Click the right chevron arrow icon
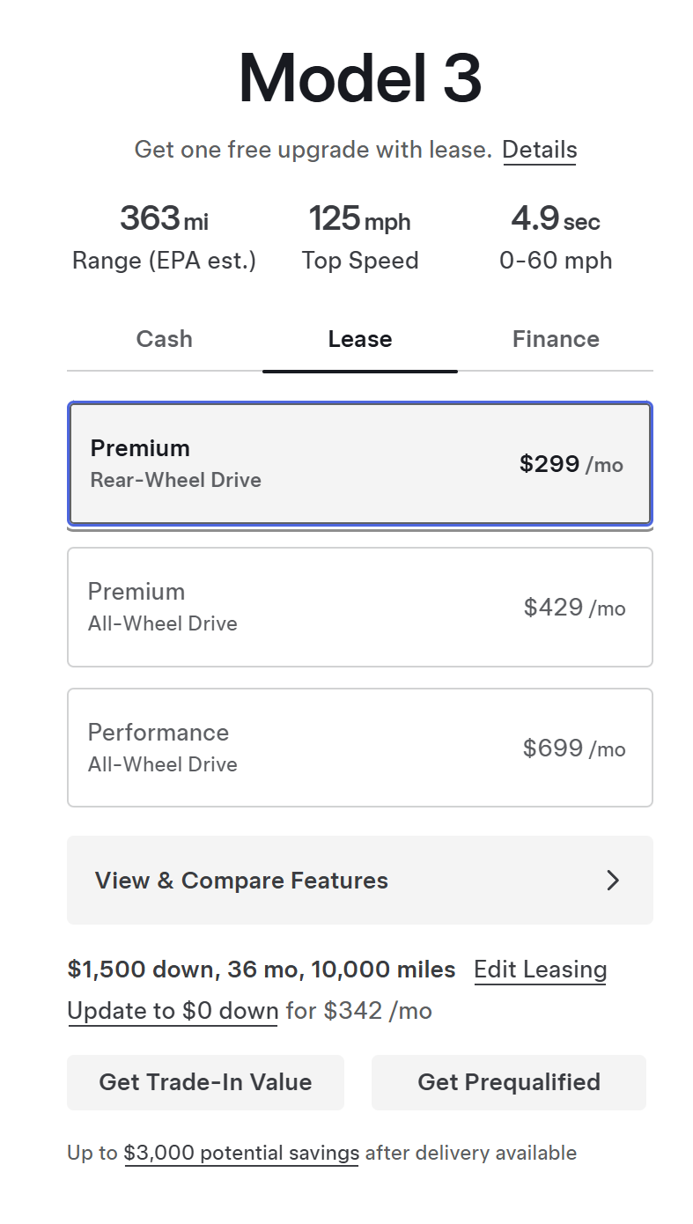Viewport: 693px width, 1224px height. pyautogui.click(x=613, y=881)
